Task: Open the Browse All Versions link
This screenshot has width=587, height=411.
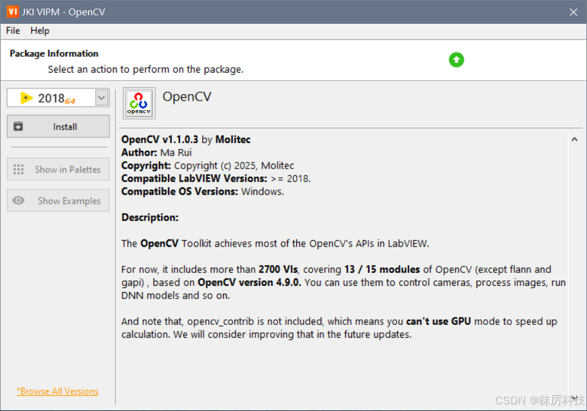Action: click(x=57, y=391)
